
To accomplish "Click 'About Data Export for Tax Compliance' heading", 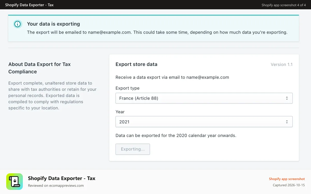I will [x=39, y=68].
